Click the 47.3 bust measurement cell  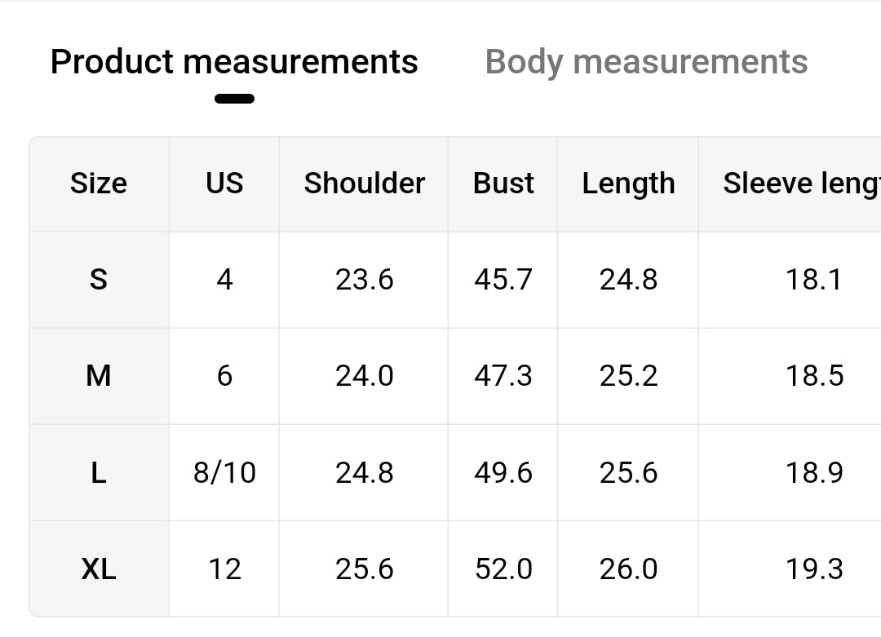coord(503,376)
